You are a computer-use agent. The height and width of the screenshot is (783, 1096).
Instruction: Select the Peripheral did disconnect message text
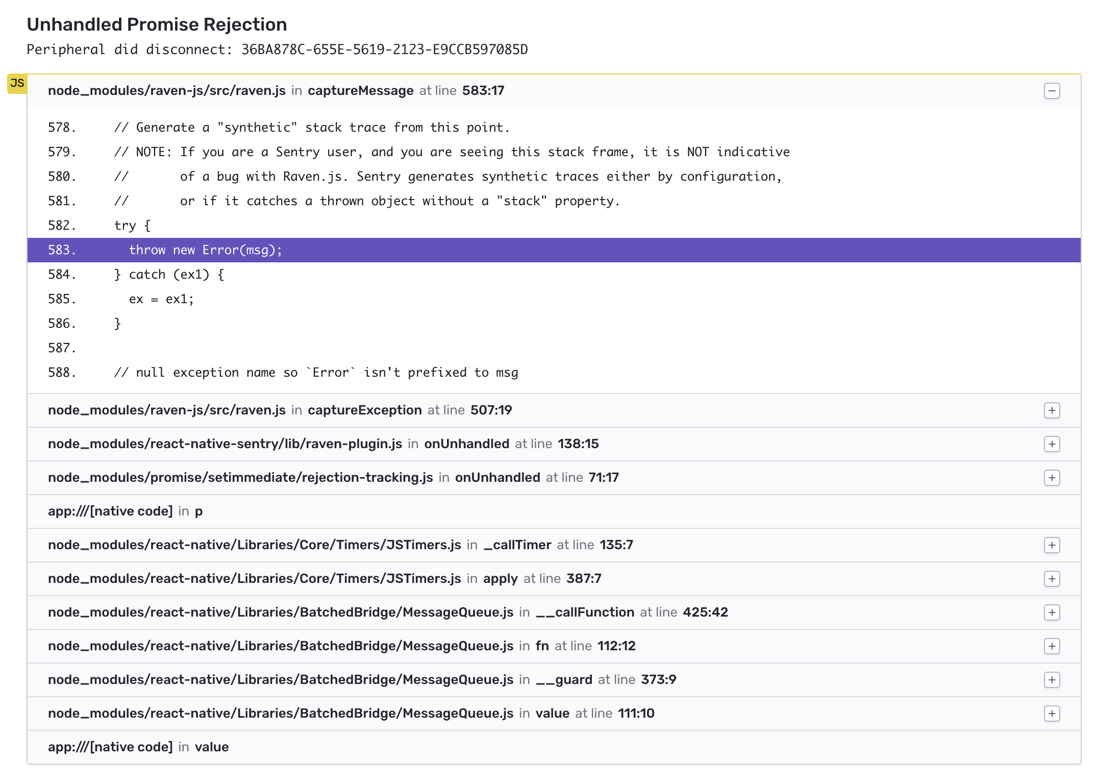pyautogui.click(x=278, y=50)
